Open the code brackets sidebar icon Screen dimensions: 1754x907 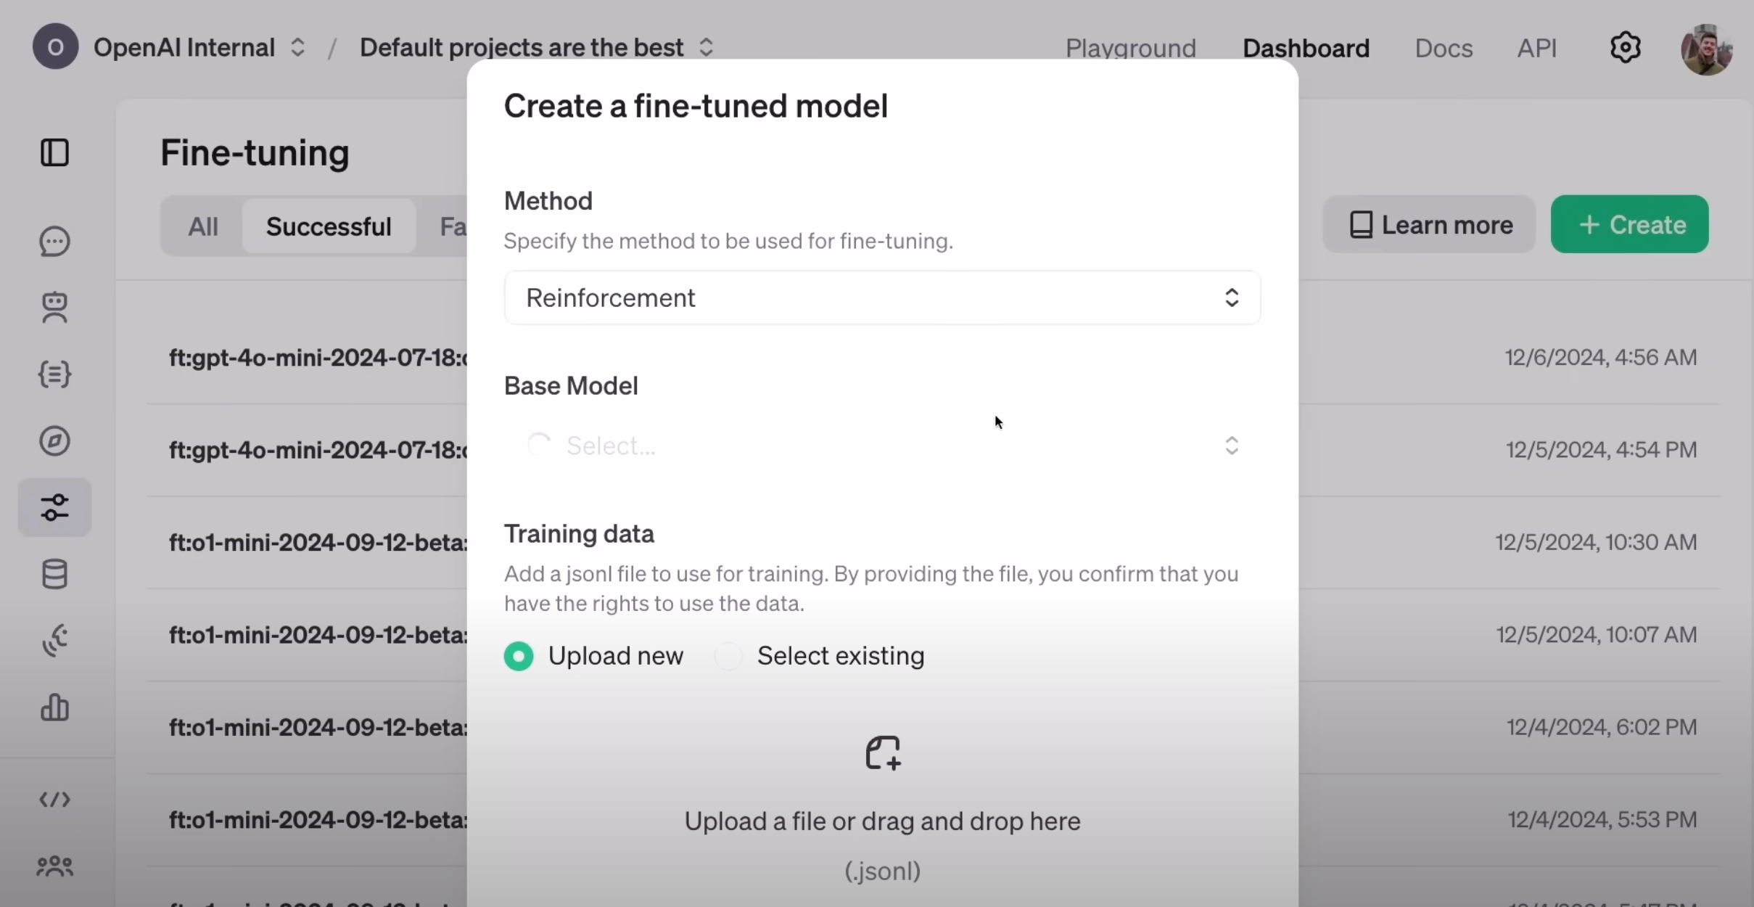point(54,800)
